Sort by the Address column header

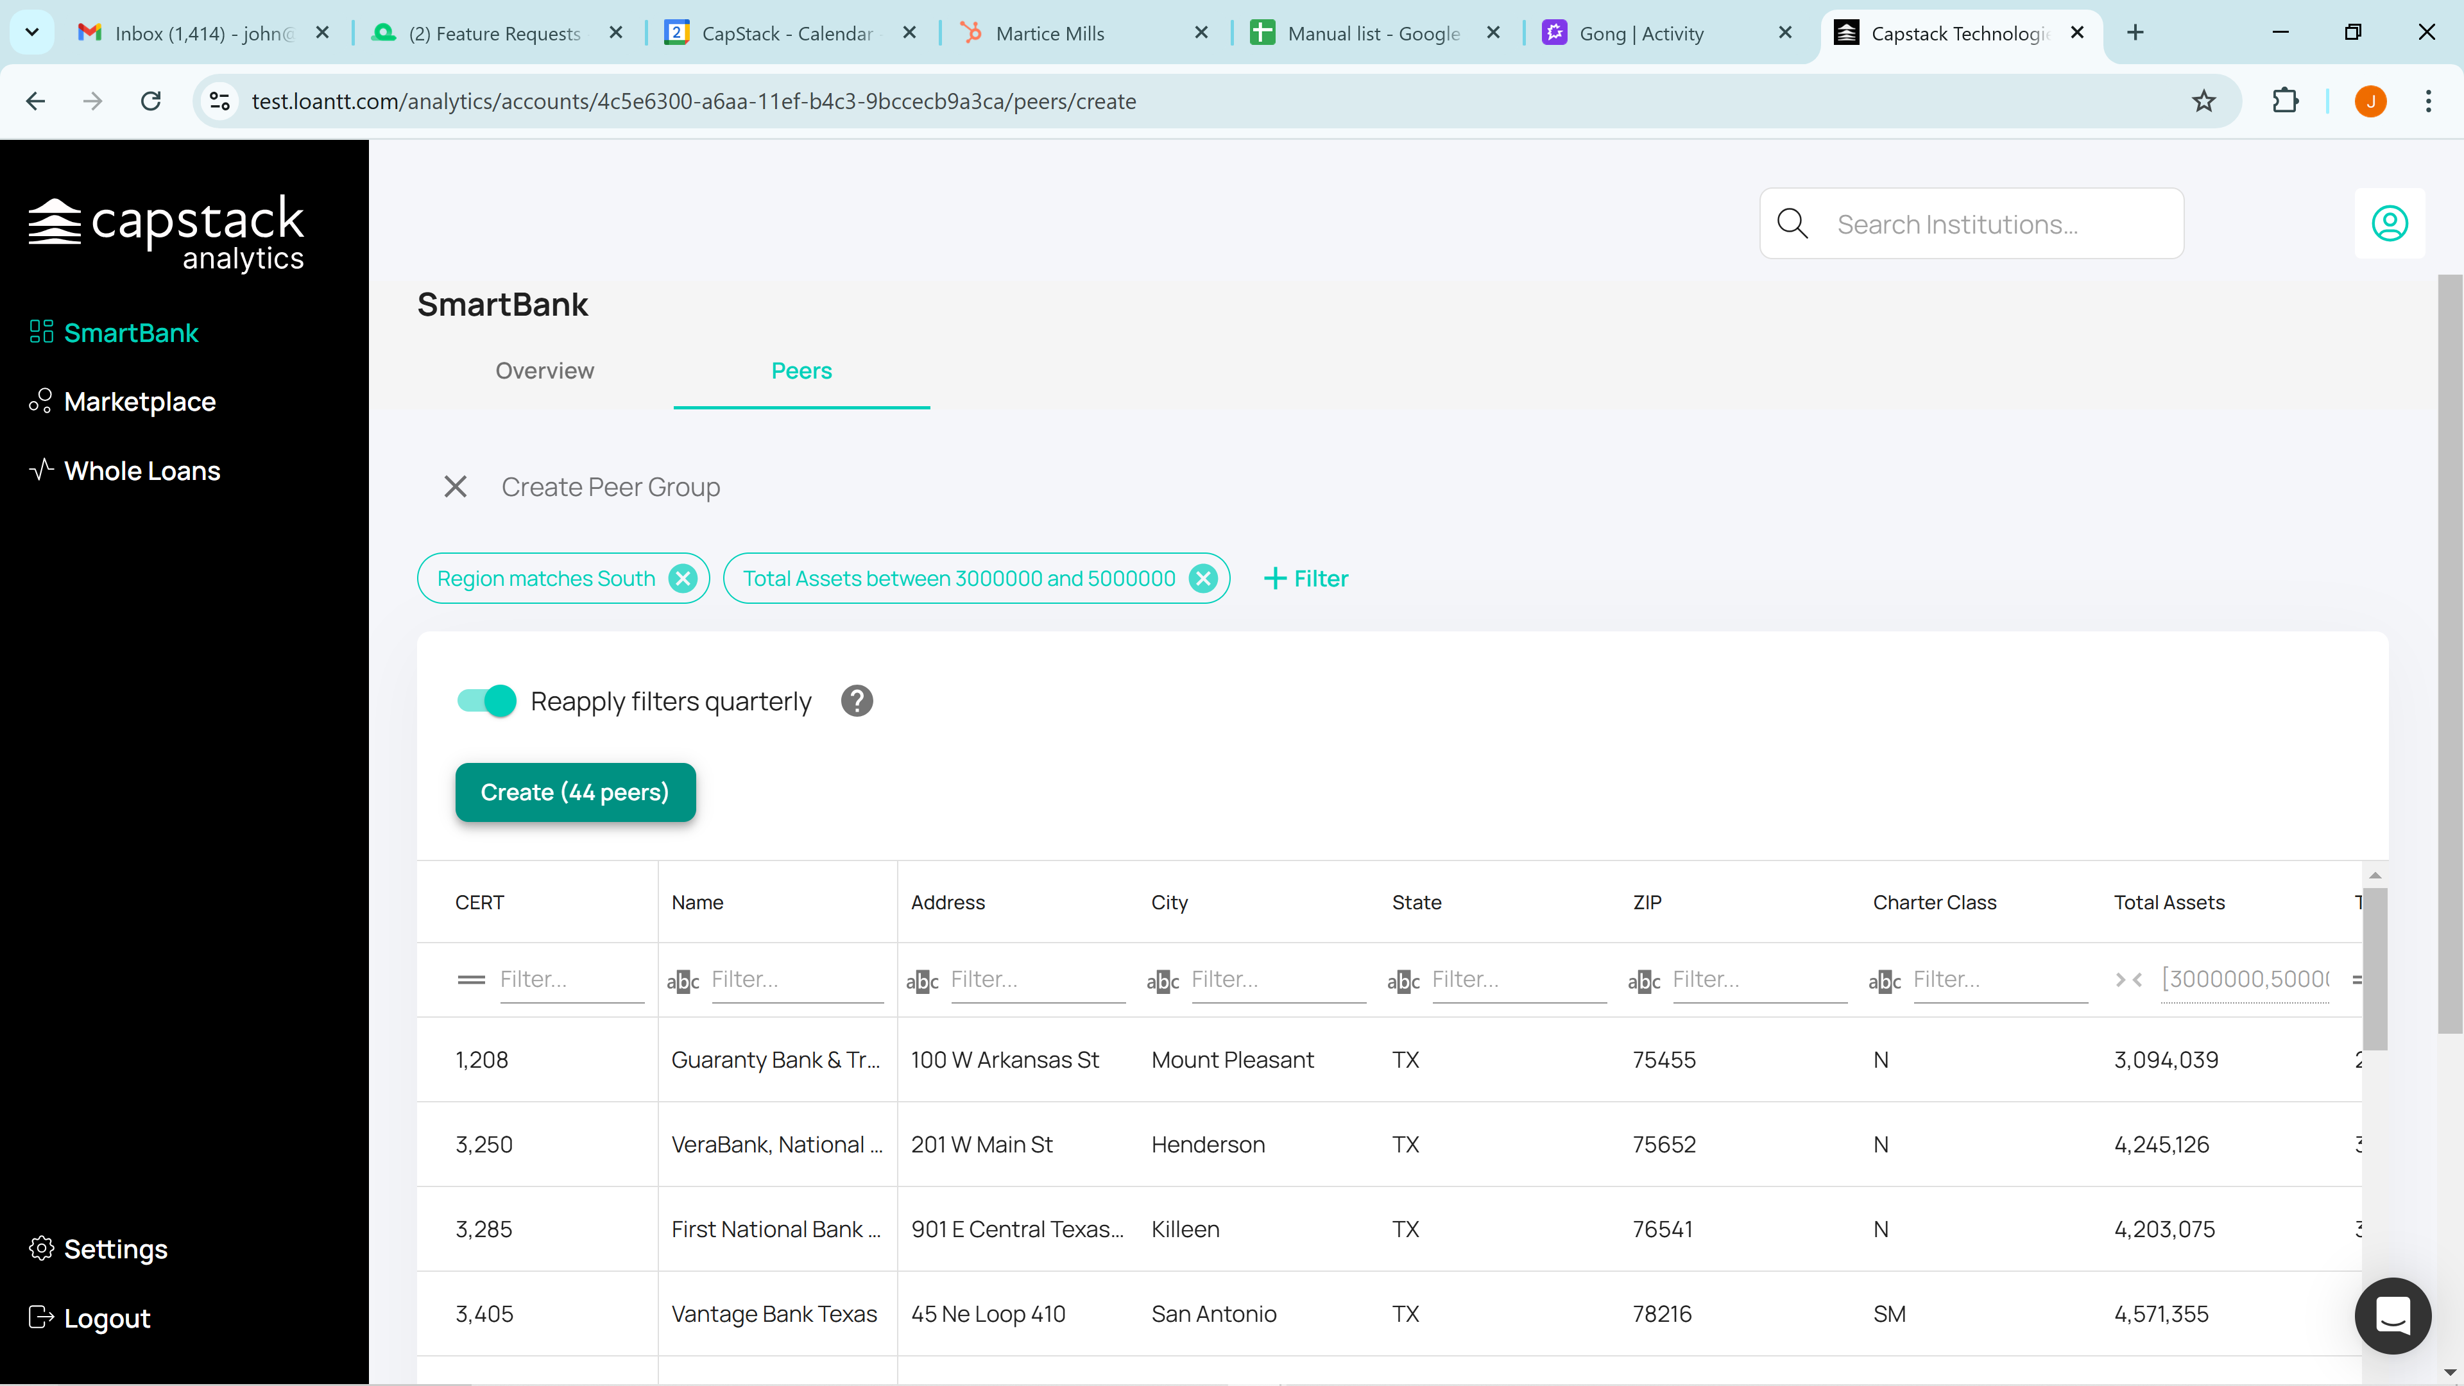click(947, 902)
